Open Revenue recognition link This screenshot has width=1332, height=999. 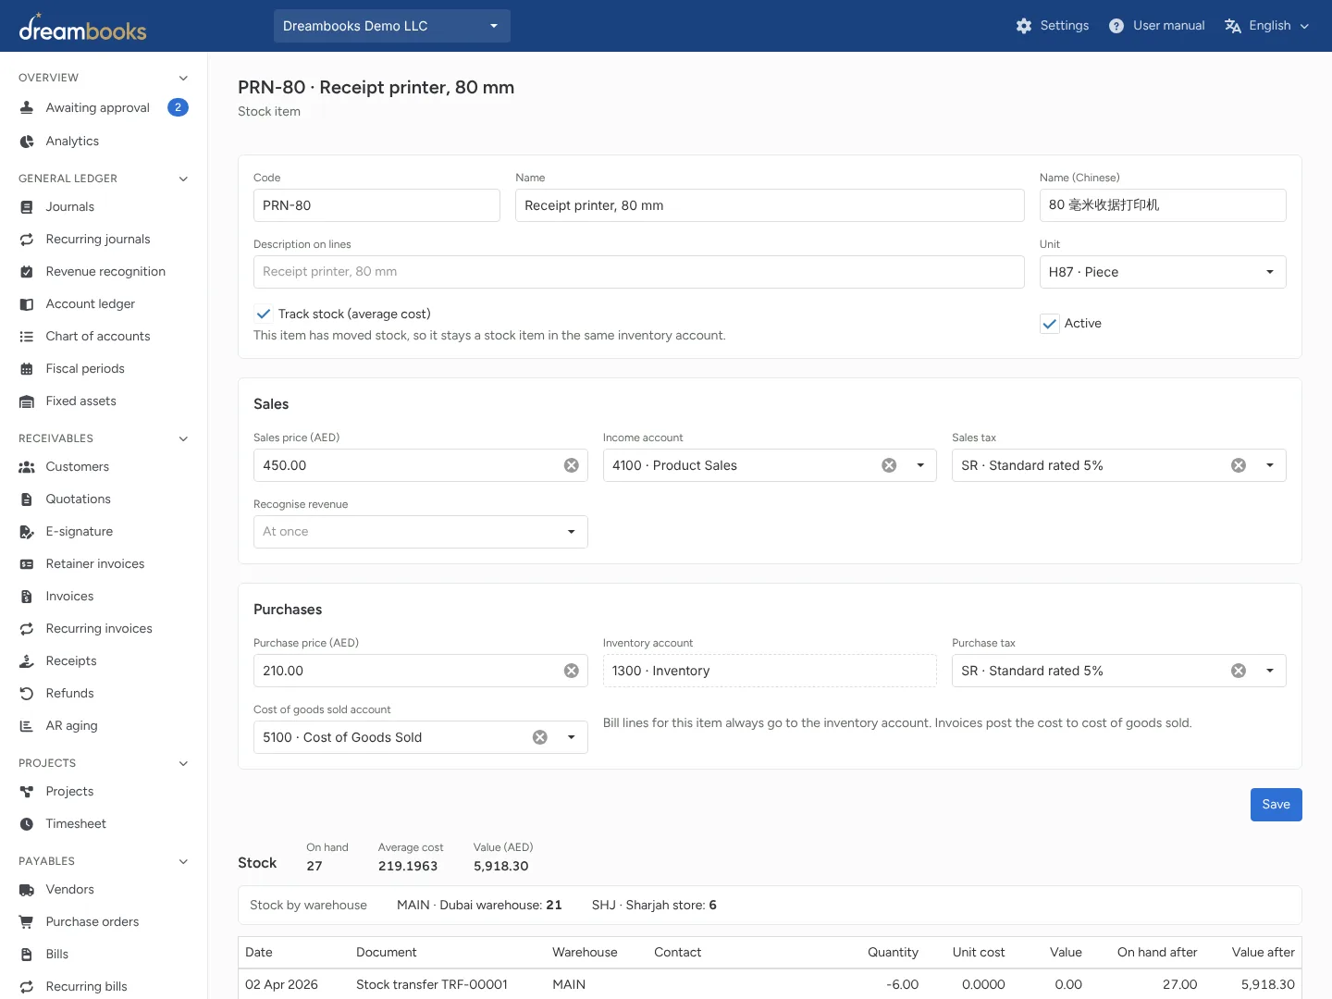click(104, 272)
